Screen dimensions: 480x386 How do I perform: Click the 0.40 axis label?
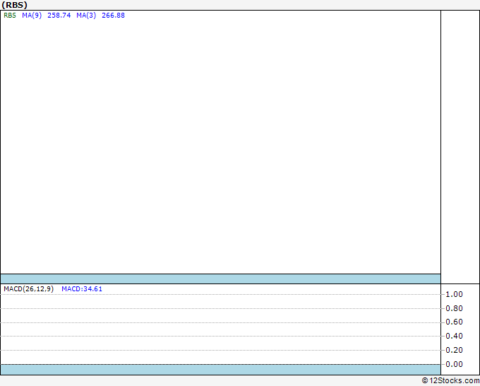[454, 336]
